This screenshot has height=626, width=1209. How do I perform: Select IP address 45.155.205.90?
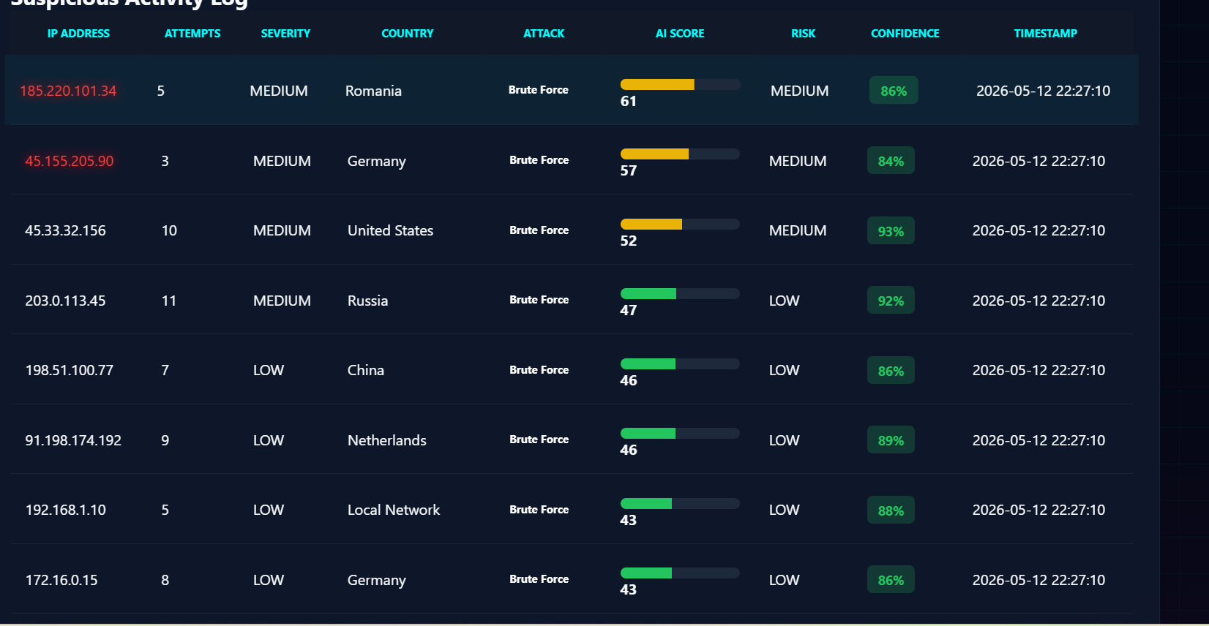tap(70, 161)
